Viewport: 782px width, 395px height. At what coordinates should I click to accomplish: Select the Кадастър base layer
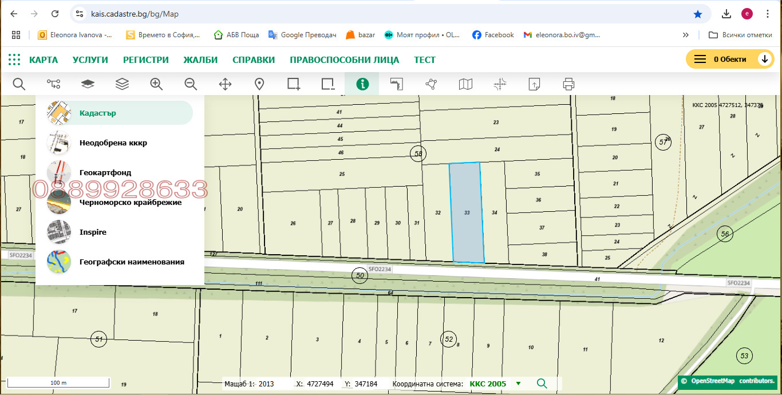point(98,113)
